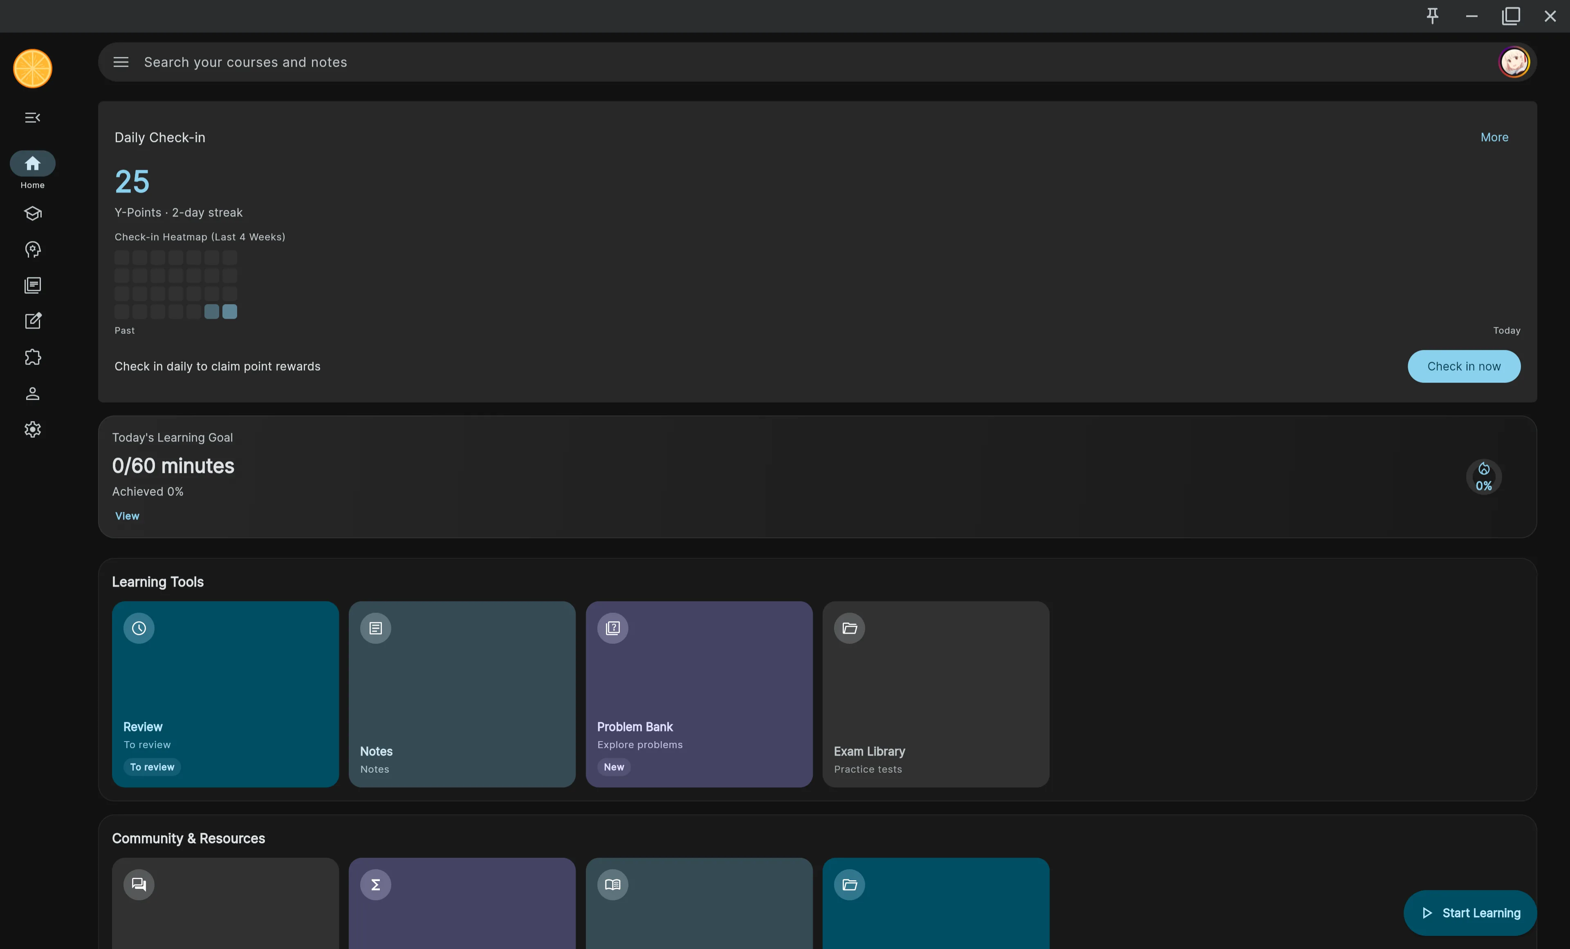This screenshot has width=1570, height=949.
Task: Open the library pages sidebar icon
Action: [32, 286]
